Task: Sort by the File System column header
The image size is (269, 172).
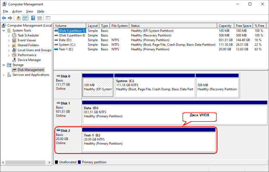Action: (120, 26)
